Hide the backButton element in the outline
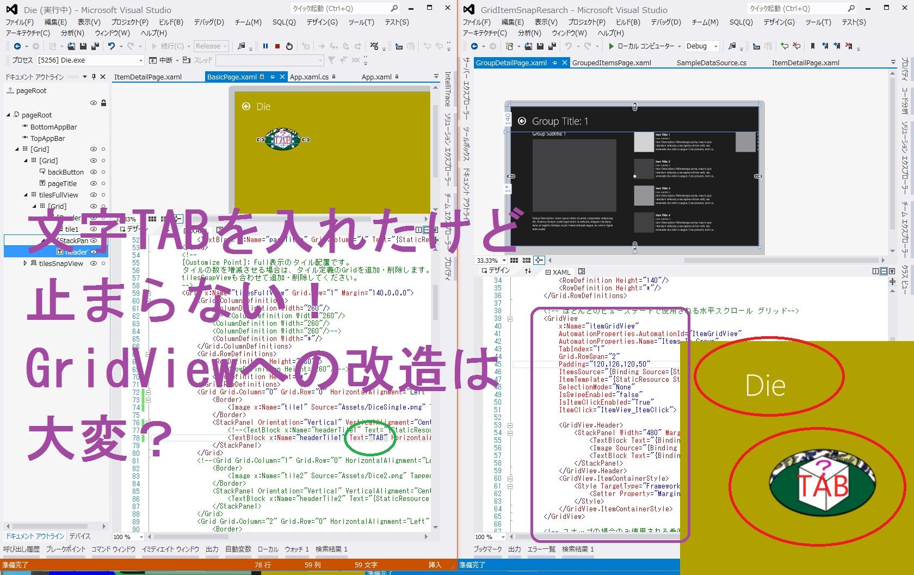The width and height of the screenshot is (914, 575). (94, 172)
